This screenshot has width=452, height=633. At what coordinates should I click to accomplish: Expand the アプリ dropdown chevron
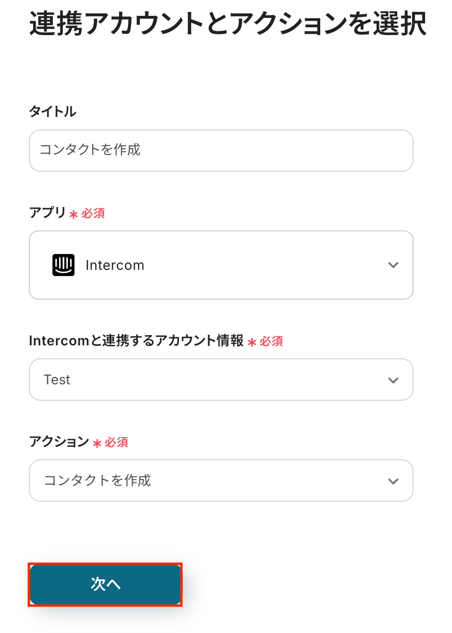coord(393,265)
